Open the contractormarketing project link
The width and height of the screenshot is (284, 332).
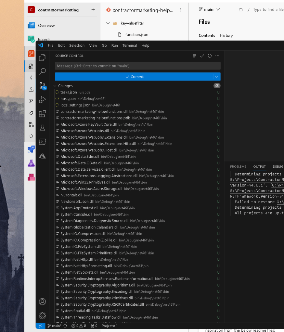58,10
